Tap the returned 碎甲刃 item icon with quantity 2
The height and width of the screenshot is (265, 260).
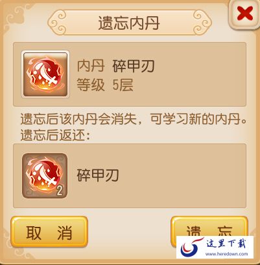(x=45, y=176)
